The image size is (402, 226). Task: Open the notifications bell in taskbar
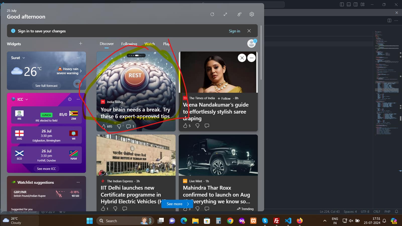point(384,221)
